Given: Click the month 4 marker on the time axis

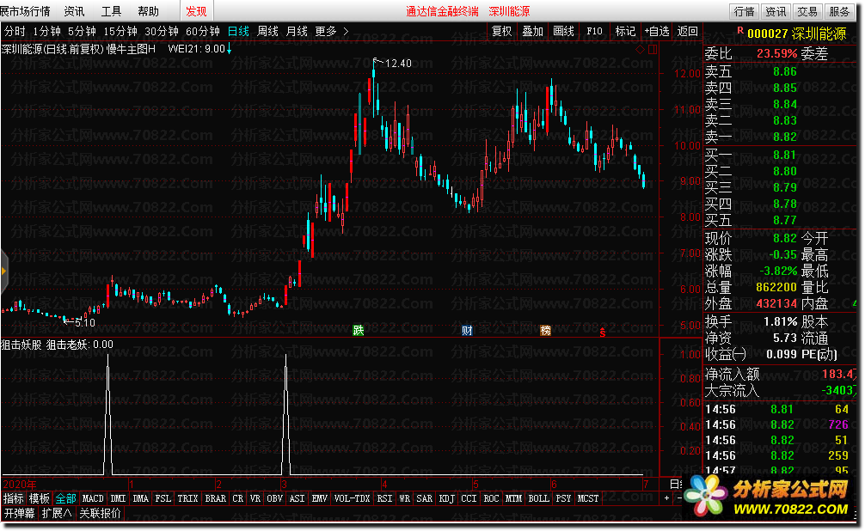Looking at the screenshot, I should point(384,485).
